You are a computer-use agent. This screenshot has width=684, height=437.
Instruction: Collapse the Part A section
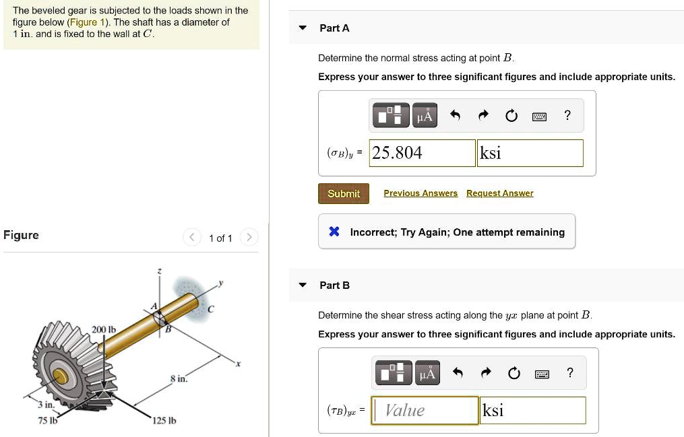(302, 28)
